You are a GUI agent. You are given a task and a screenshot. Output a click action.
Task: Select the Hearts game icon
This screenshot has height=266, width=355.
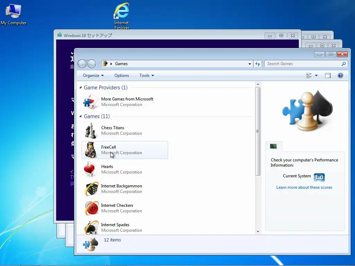coord(90,169)
